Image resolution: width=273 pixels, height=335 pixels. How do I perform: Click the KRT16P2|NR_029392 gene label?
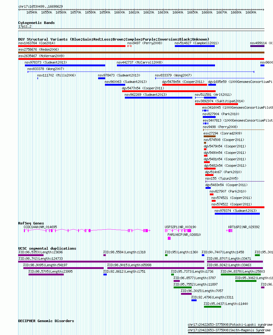pos(244,227)
